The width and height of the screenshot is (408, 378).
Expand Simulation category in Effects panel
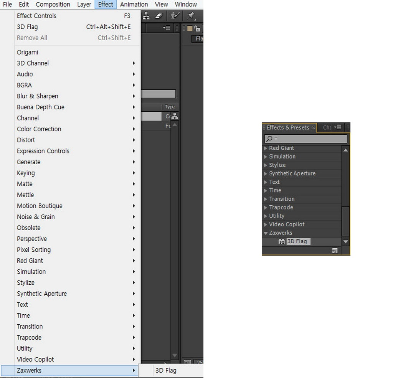pyautogui.click(x=265, y=157)
